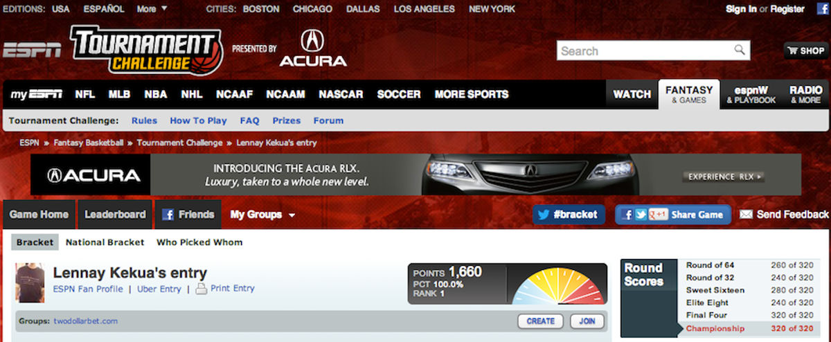The width and height of the screenshot is (831, 342).
Task: Click the Print Entry link
Action: pyautogui.click(x=233, y=289)
